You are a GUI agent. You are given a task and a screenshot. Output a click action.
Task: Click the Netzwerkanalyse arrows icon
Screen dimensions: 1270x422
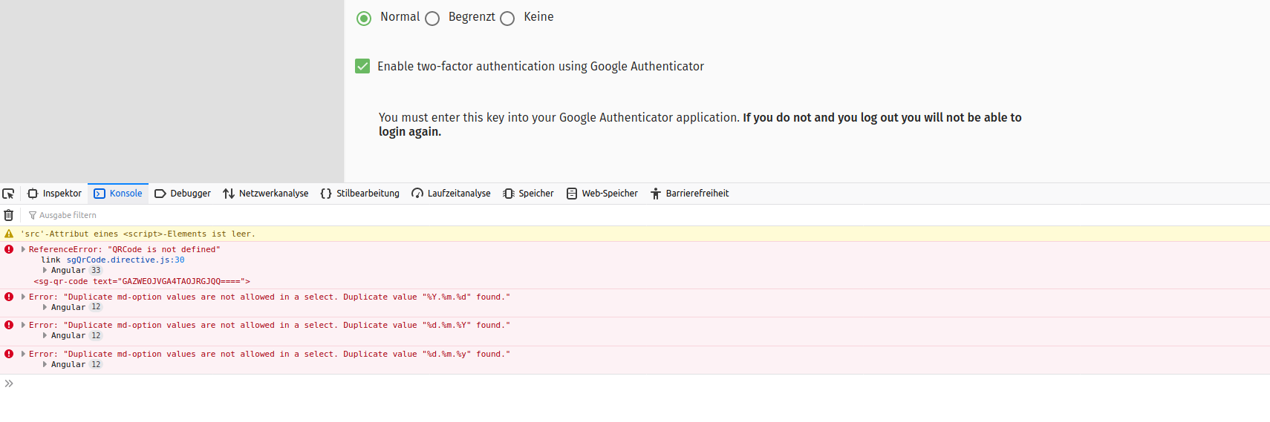(229, 194)
